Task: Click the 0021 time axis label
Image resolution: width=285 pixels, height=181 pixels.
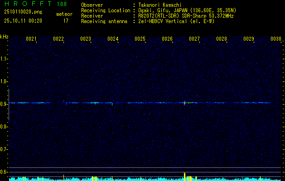Action: [x=31, y=38]
